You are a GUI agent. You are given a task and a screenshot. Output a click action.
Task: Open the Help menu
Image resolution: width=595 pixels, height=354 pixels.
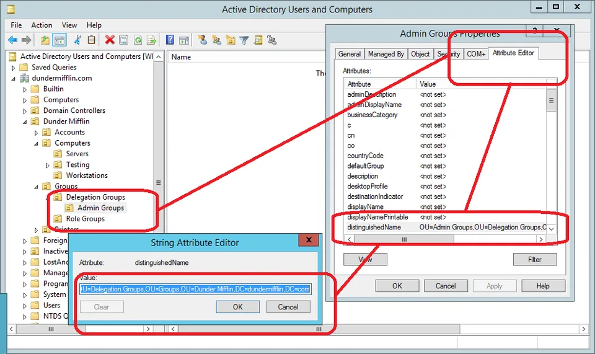[94, 25]
